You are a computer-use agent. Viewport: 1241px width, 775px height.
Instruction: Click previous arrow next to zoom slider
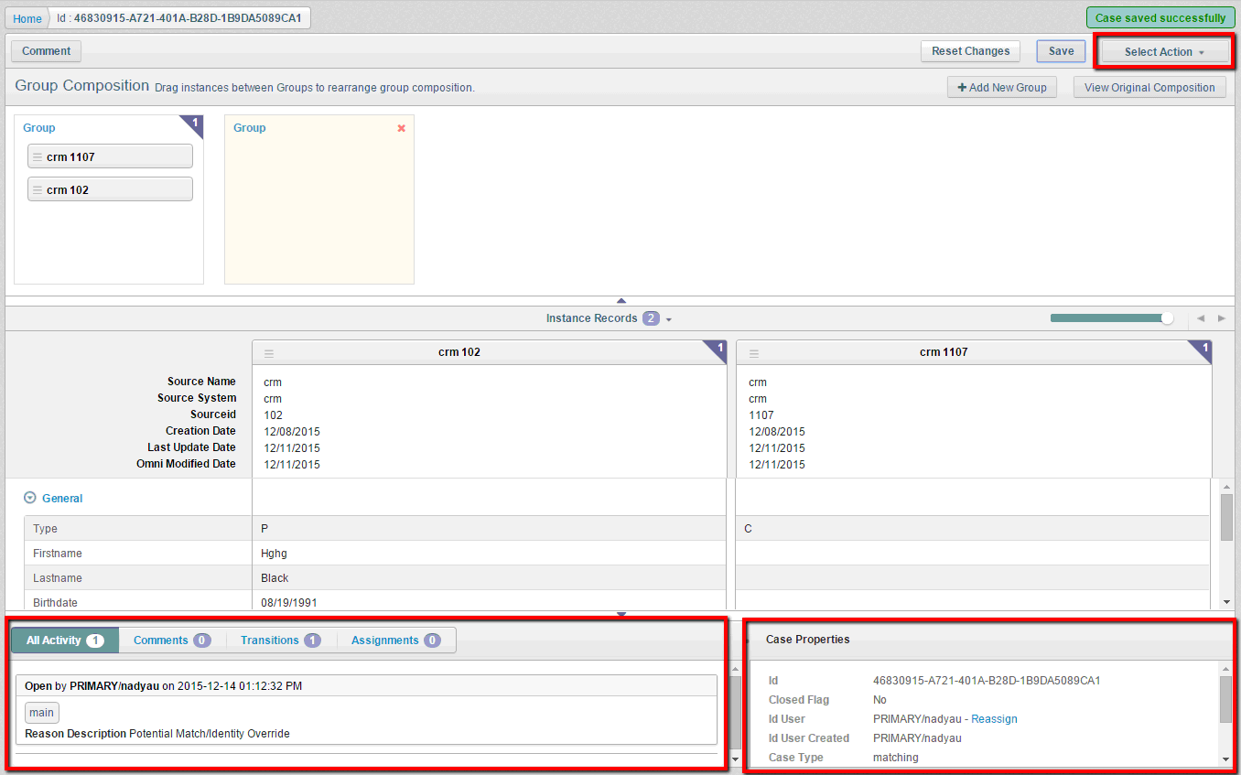click(1201, 318)
